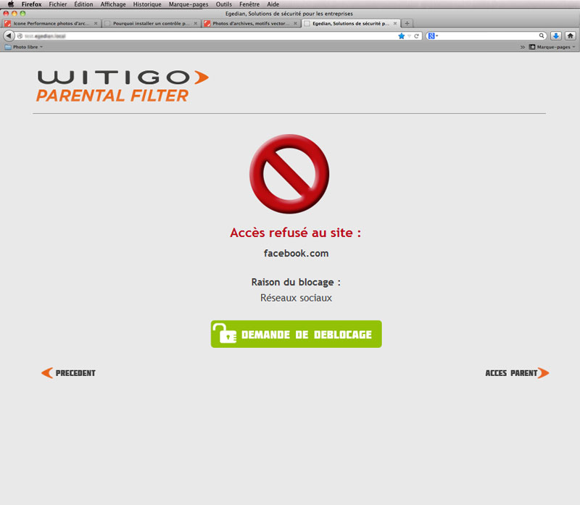
Task: Open the Firefox downloads arrow button
Action: (x=556, y=36)
